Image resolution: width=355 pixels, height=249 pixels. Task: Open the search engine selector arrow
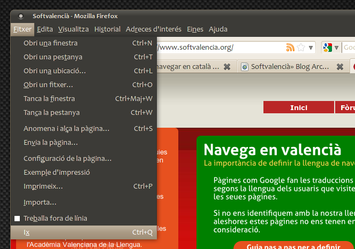(x=336, y=48)
